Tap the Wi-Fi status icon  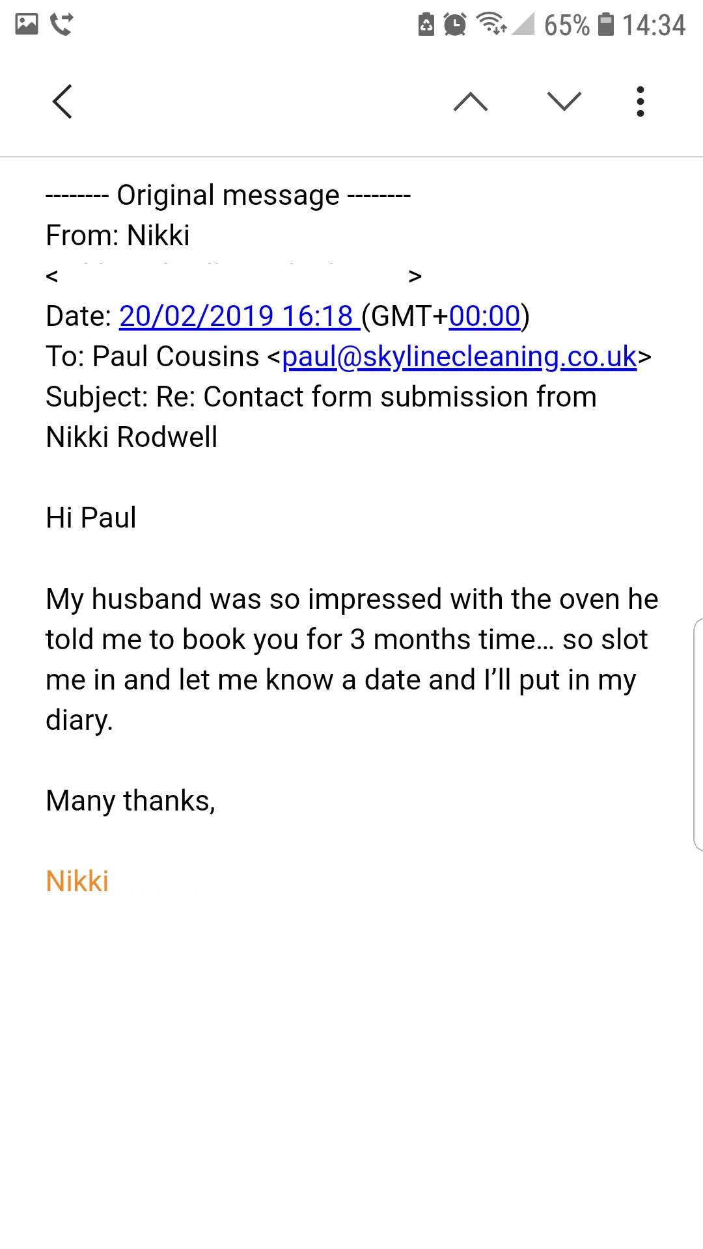[491, 25]
